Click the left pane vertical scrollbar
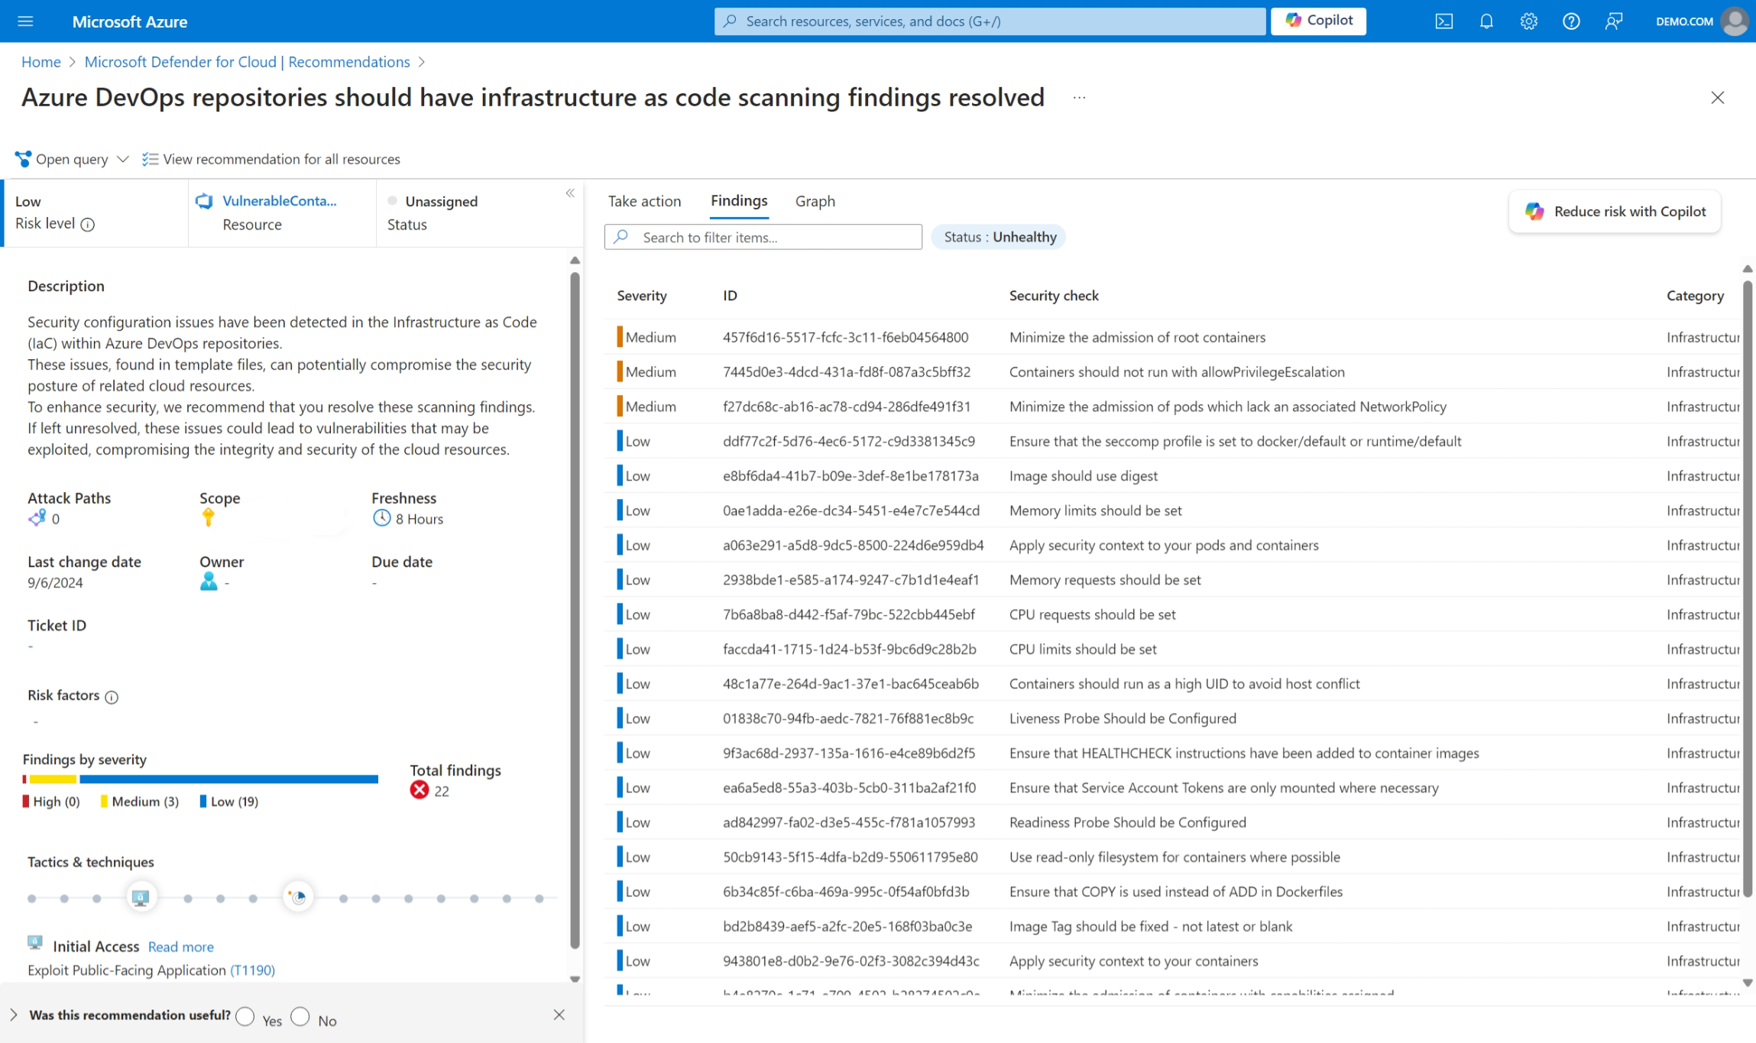Viewport: 1756px width, 1043px height. [x=575, y=611]
